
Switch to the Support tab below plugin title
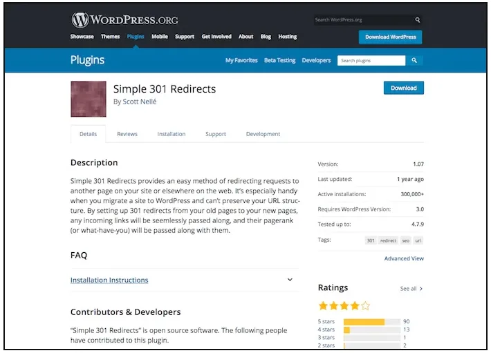coord(216,134)
